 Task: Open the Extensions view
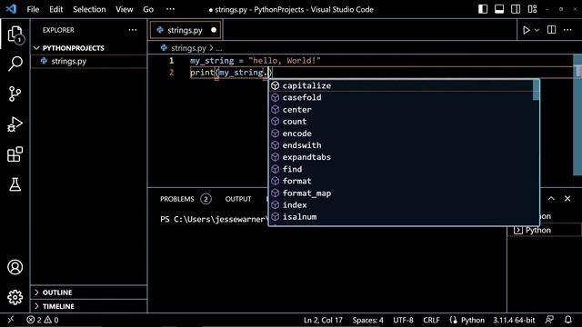(15, 154)
